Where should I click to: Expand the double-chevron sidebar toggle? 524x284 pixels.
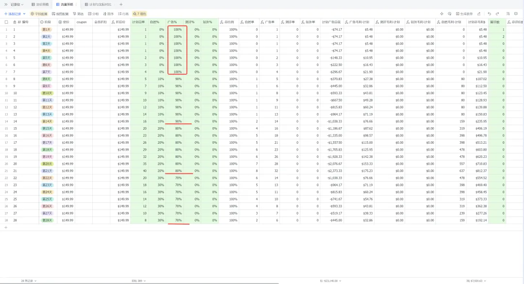pos(6,4)
